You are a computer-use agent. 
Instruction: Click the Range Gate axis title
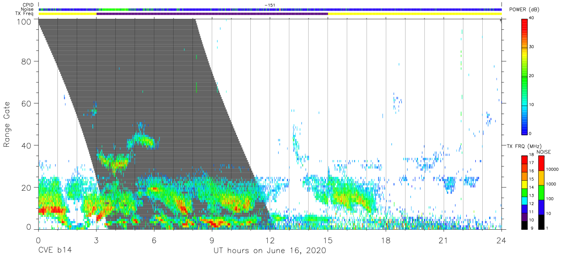tap(7, 124)
